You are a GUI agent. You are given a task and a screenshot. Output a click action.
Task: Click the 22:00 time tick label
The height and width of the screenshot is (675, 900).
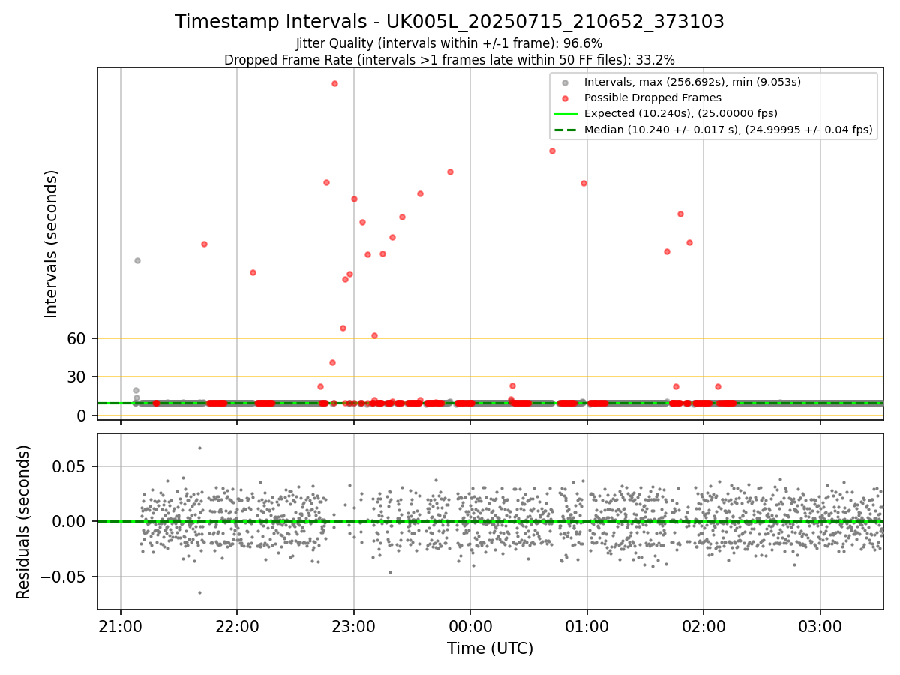[237, 625]
